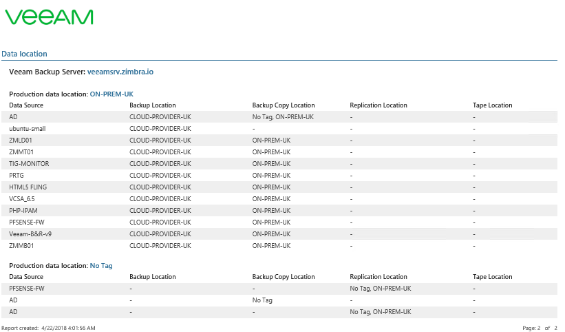Select the ZMMB01 data source

coord(21,246)
